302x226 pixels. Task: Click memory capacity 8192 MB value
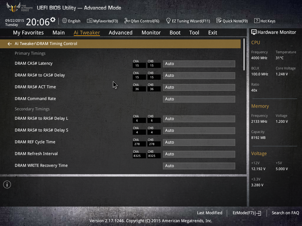tap(258, 138)
